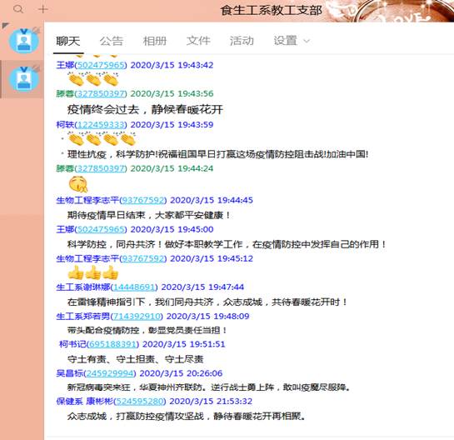Switch to the 公告 tab

pyautogui.click(x=112, y=41)
